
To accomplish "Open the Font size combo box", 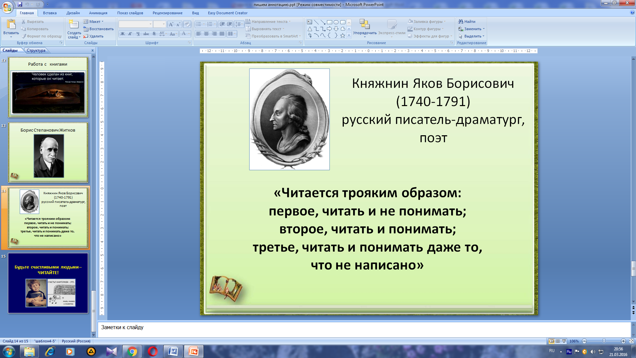I will click(159, 24).
